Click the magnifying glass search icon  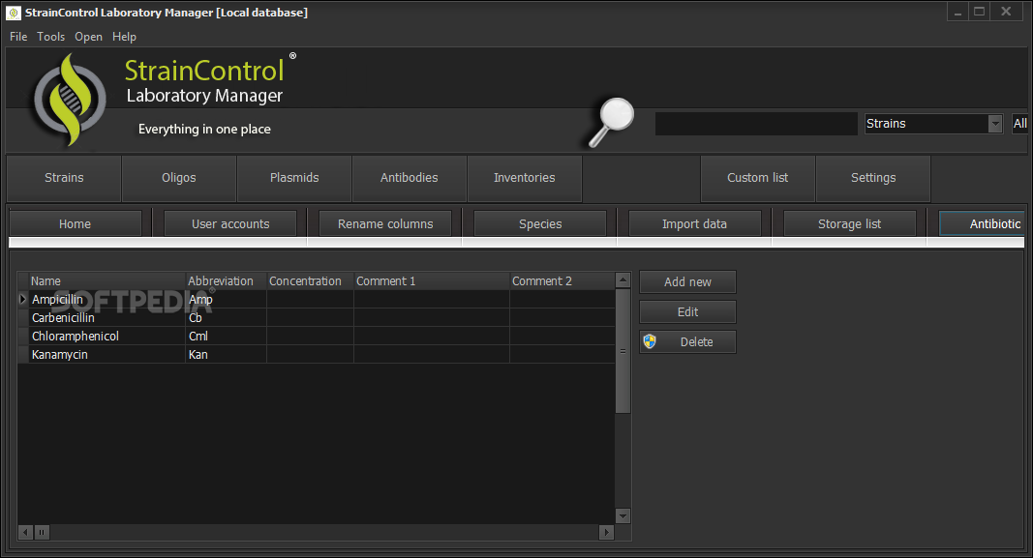[x=611, y=123]
